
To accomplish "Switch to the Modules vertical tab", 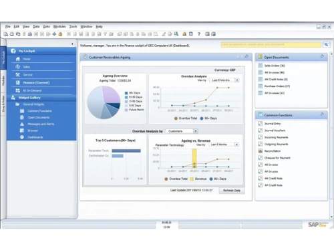I will [3, 81].
